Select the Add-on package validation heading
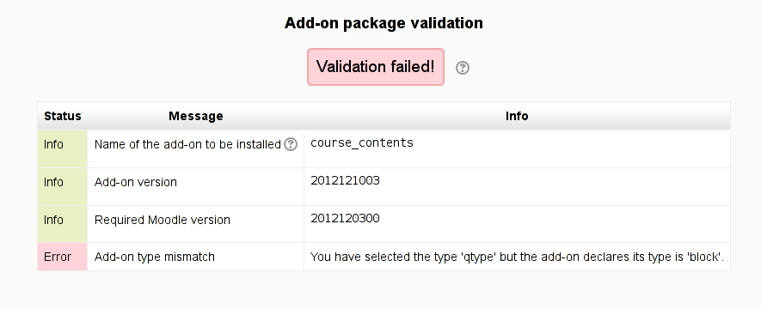 pyautogui.click(x=384, y=23)
